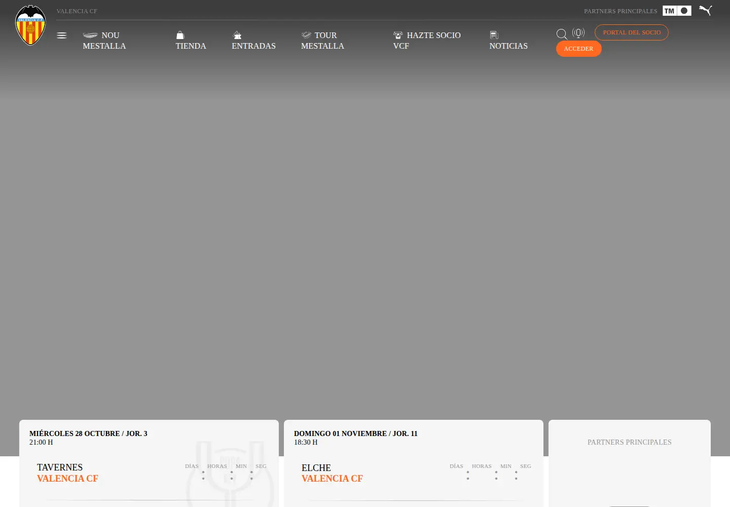Open the Portal del Socio button
This screenshot has width=730, height=507.
(632, 32)
